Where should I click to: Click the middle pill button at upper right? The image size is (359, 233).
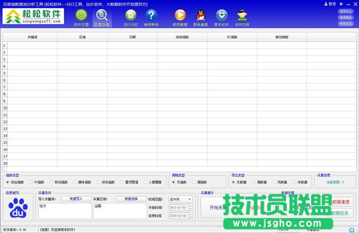pyautogui.click(x=345, y=17)
